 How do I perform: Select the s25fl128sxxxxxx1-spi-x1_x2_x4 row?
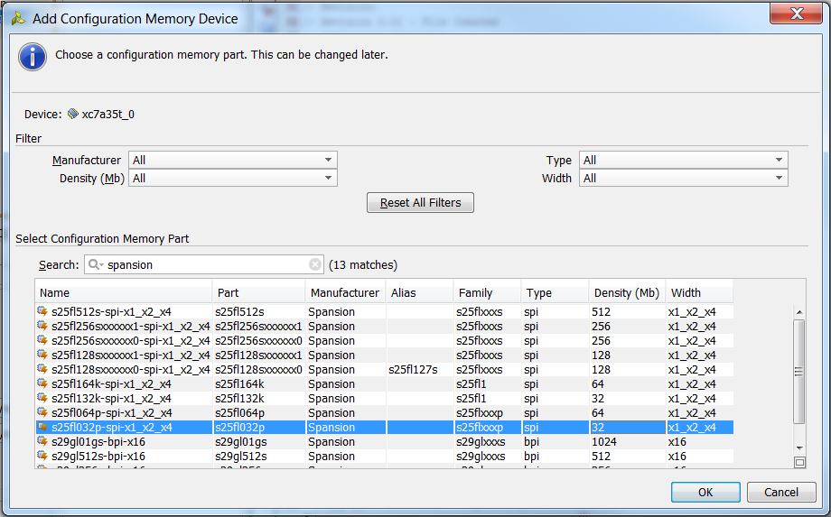pyautogui.click(x=385, y=355)
